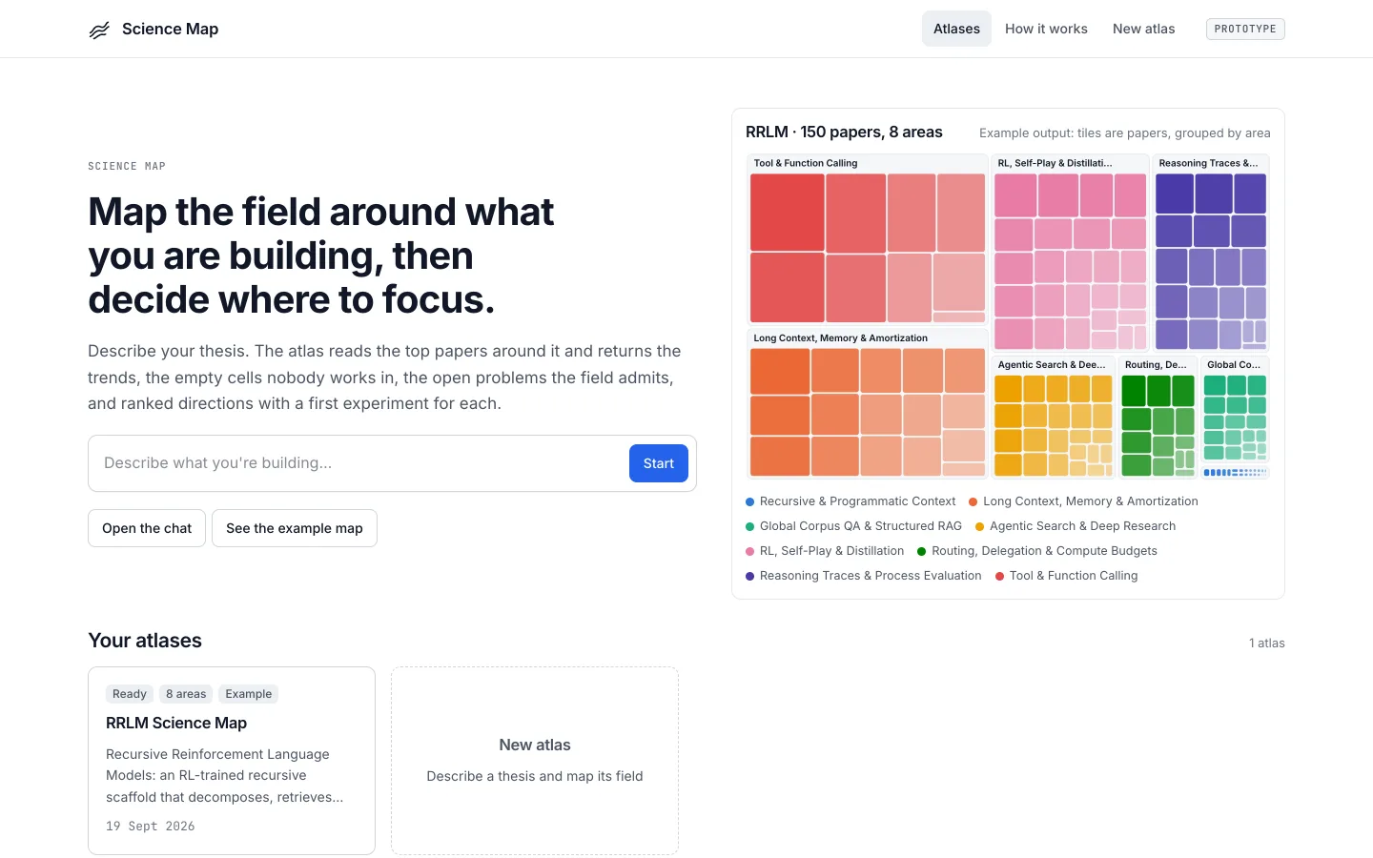
Task: See the example map
Action: [x=295, y=528]
